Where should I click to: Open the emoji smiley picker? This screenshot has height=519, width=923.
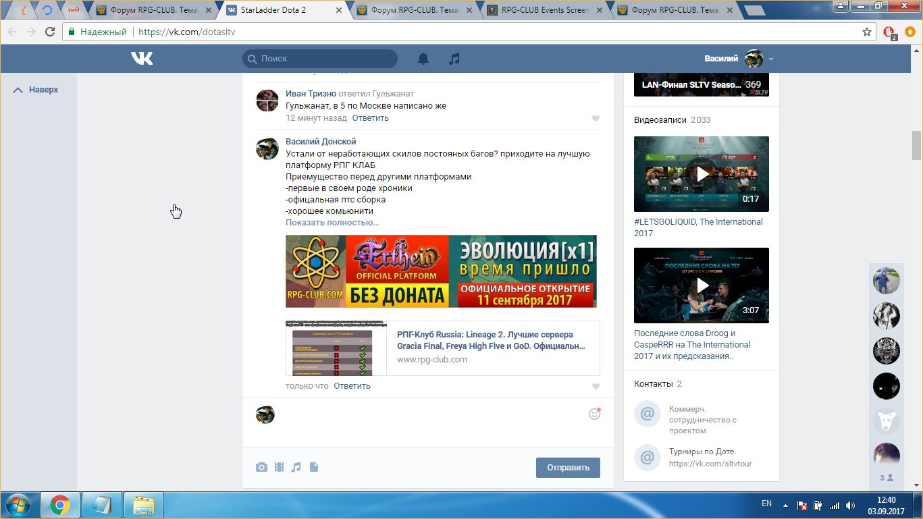point(595,414)
